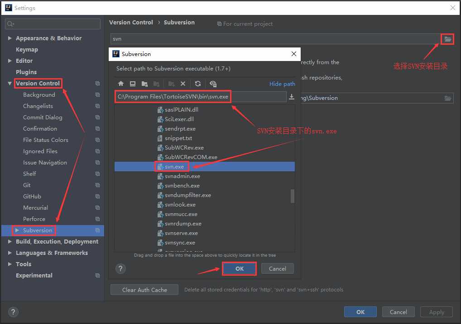Select Shelf settings item

point(29,174)
